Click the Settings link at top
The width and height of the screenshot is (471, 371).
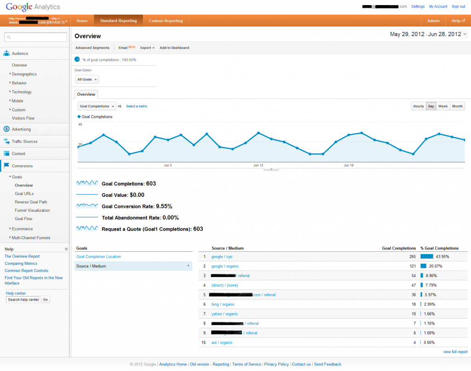point(418,6)
